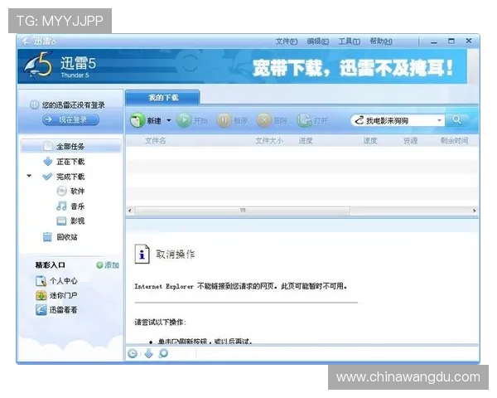Select the 影视 category
Image resolution: width=497 pixels, height=398 pixels.
(x=70, y=221)
